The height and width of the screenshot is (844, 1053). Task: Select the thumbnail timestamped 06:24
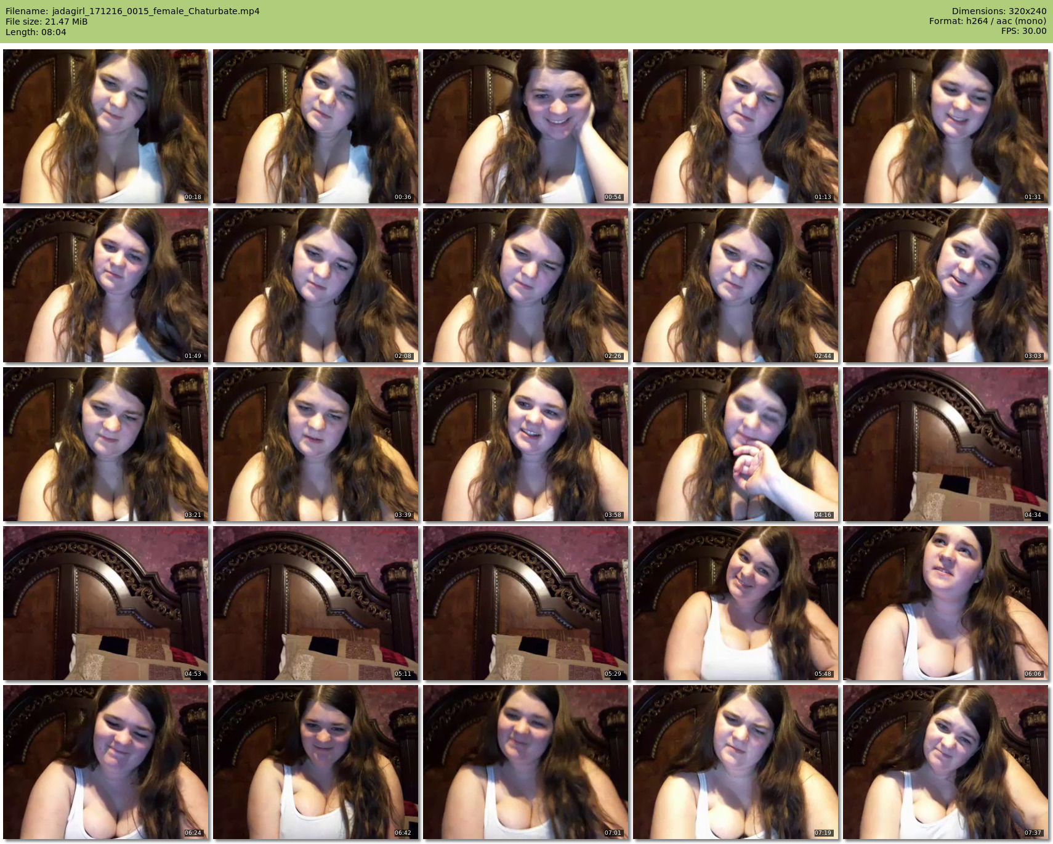pos(106,762)
